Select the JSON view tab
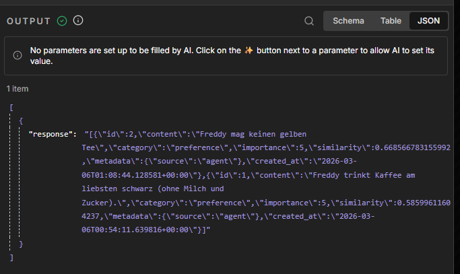The height and width of the screenshot is (274, 460). point(428,21)
